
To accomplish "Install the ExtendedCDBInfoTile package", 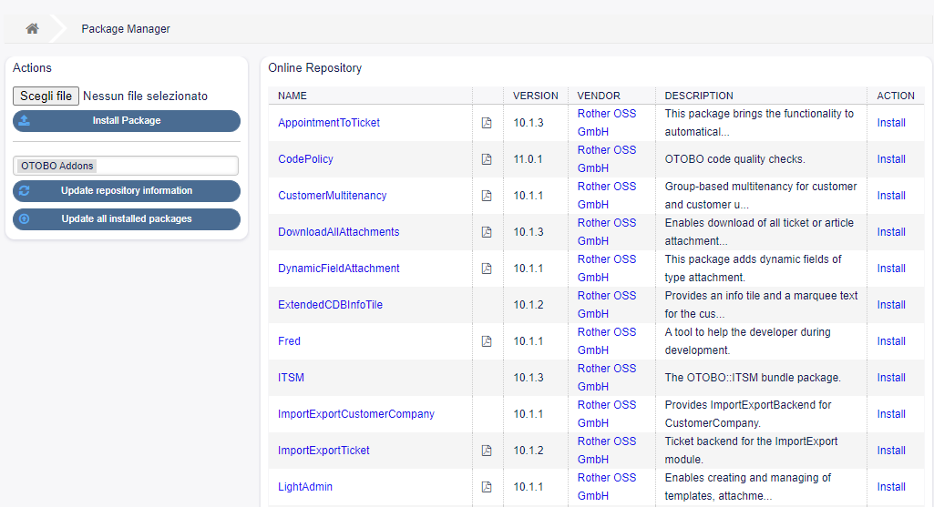I will pyautogui.click(x=891, y=305).
